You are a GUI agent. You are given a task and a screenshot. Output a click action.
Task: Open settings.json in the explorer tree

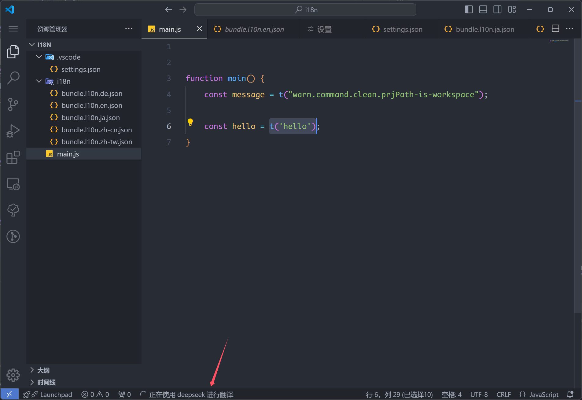click(x=84, y=69)
